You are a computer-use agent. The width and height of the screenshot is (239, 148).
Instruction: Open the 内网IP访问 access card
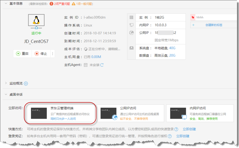(x=200, y=113)
